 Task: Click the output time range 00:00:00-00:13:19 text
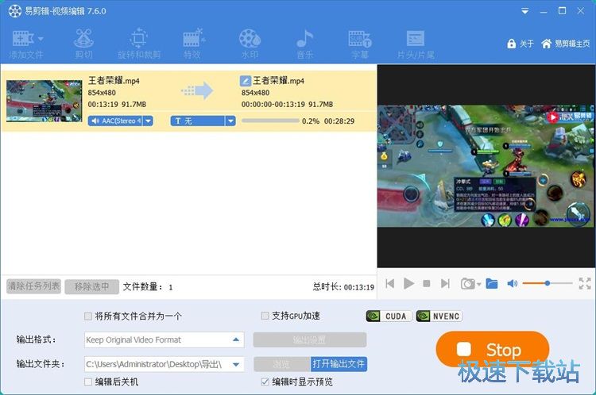tap(273, 105)
